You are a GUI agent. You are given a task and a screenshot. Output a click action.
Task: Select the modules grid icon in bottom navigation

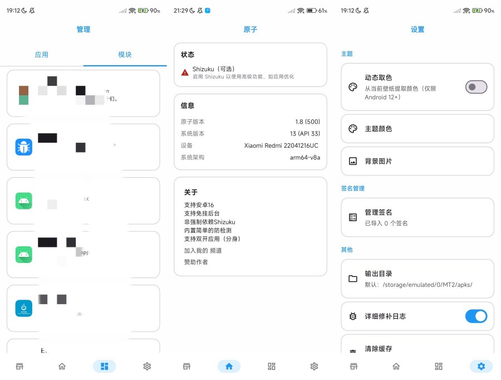click(105, 366)
